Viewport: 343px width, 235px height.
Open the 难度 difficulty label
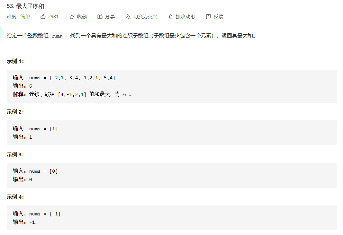pos(11,16)
